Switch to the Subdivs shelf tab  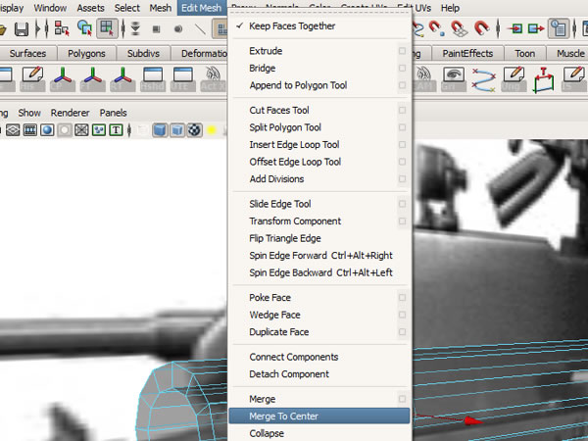(x=143, y=53)
